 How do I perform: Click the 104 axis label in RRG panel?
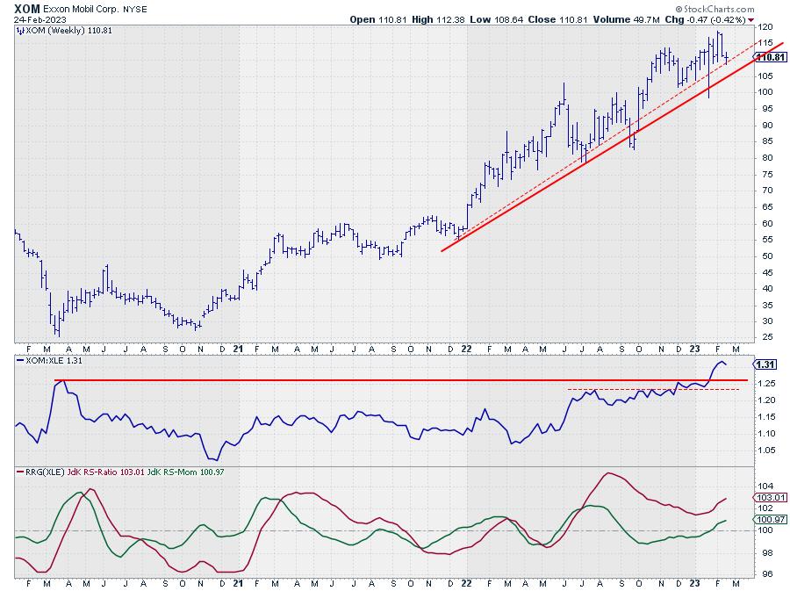click(765, 486)
